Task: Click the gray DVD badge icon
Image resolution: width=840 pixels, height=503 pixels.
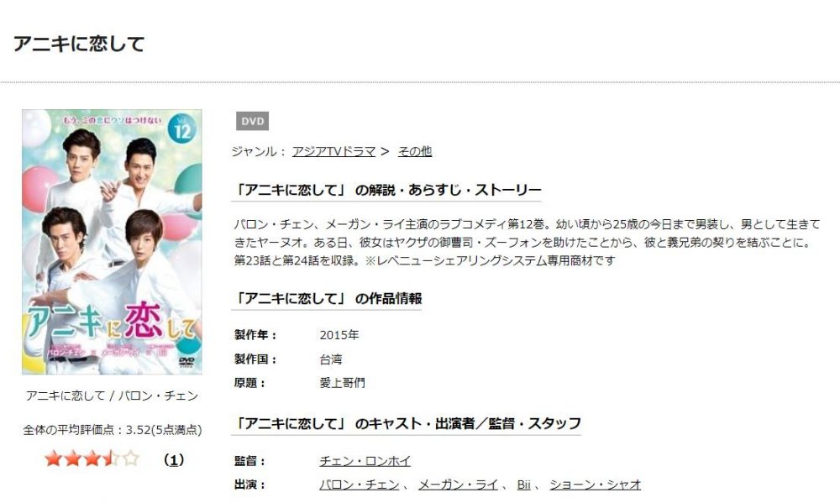Action: [252, 121]
